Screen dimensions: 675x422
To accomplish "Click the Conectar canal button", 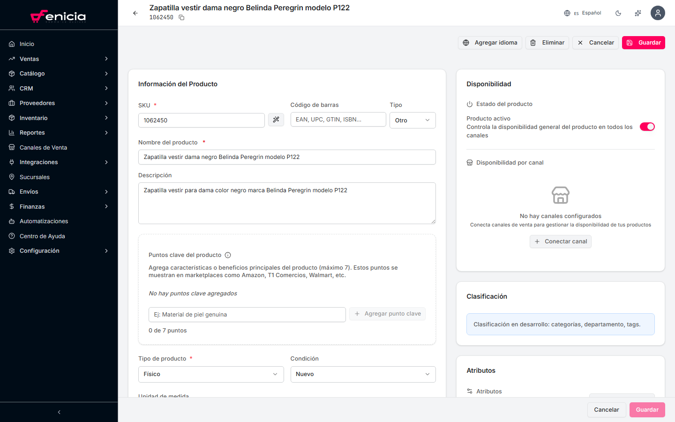I will (561, 241).
